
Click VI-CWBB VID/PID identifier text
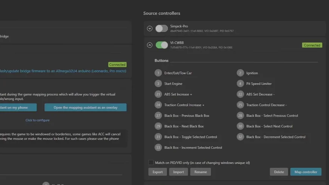click(201, 47)
